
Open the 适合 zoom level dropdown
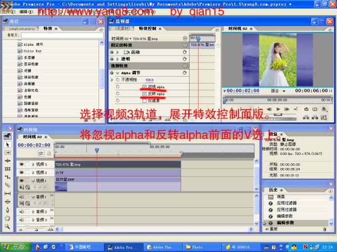tap(278, 91)
